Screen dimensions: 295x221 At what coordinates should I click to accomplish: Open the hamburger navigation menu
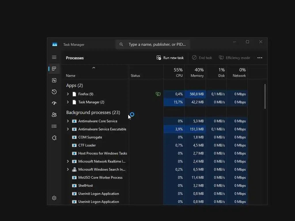pyautogui.click(x=54, y=58)
